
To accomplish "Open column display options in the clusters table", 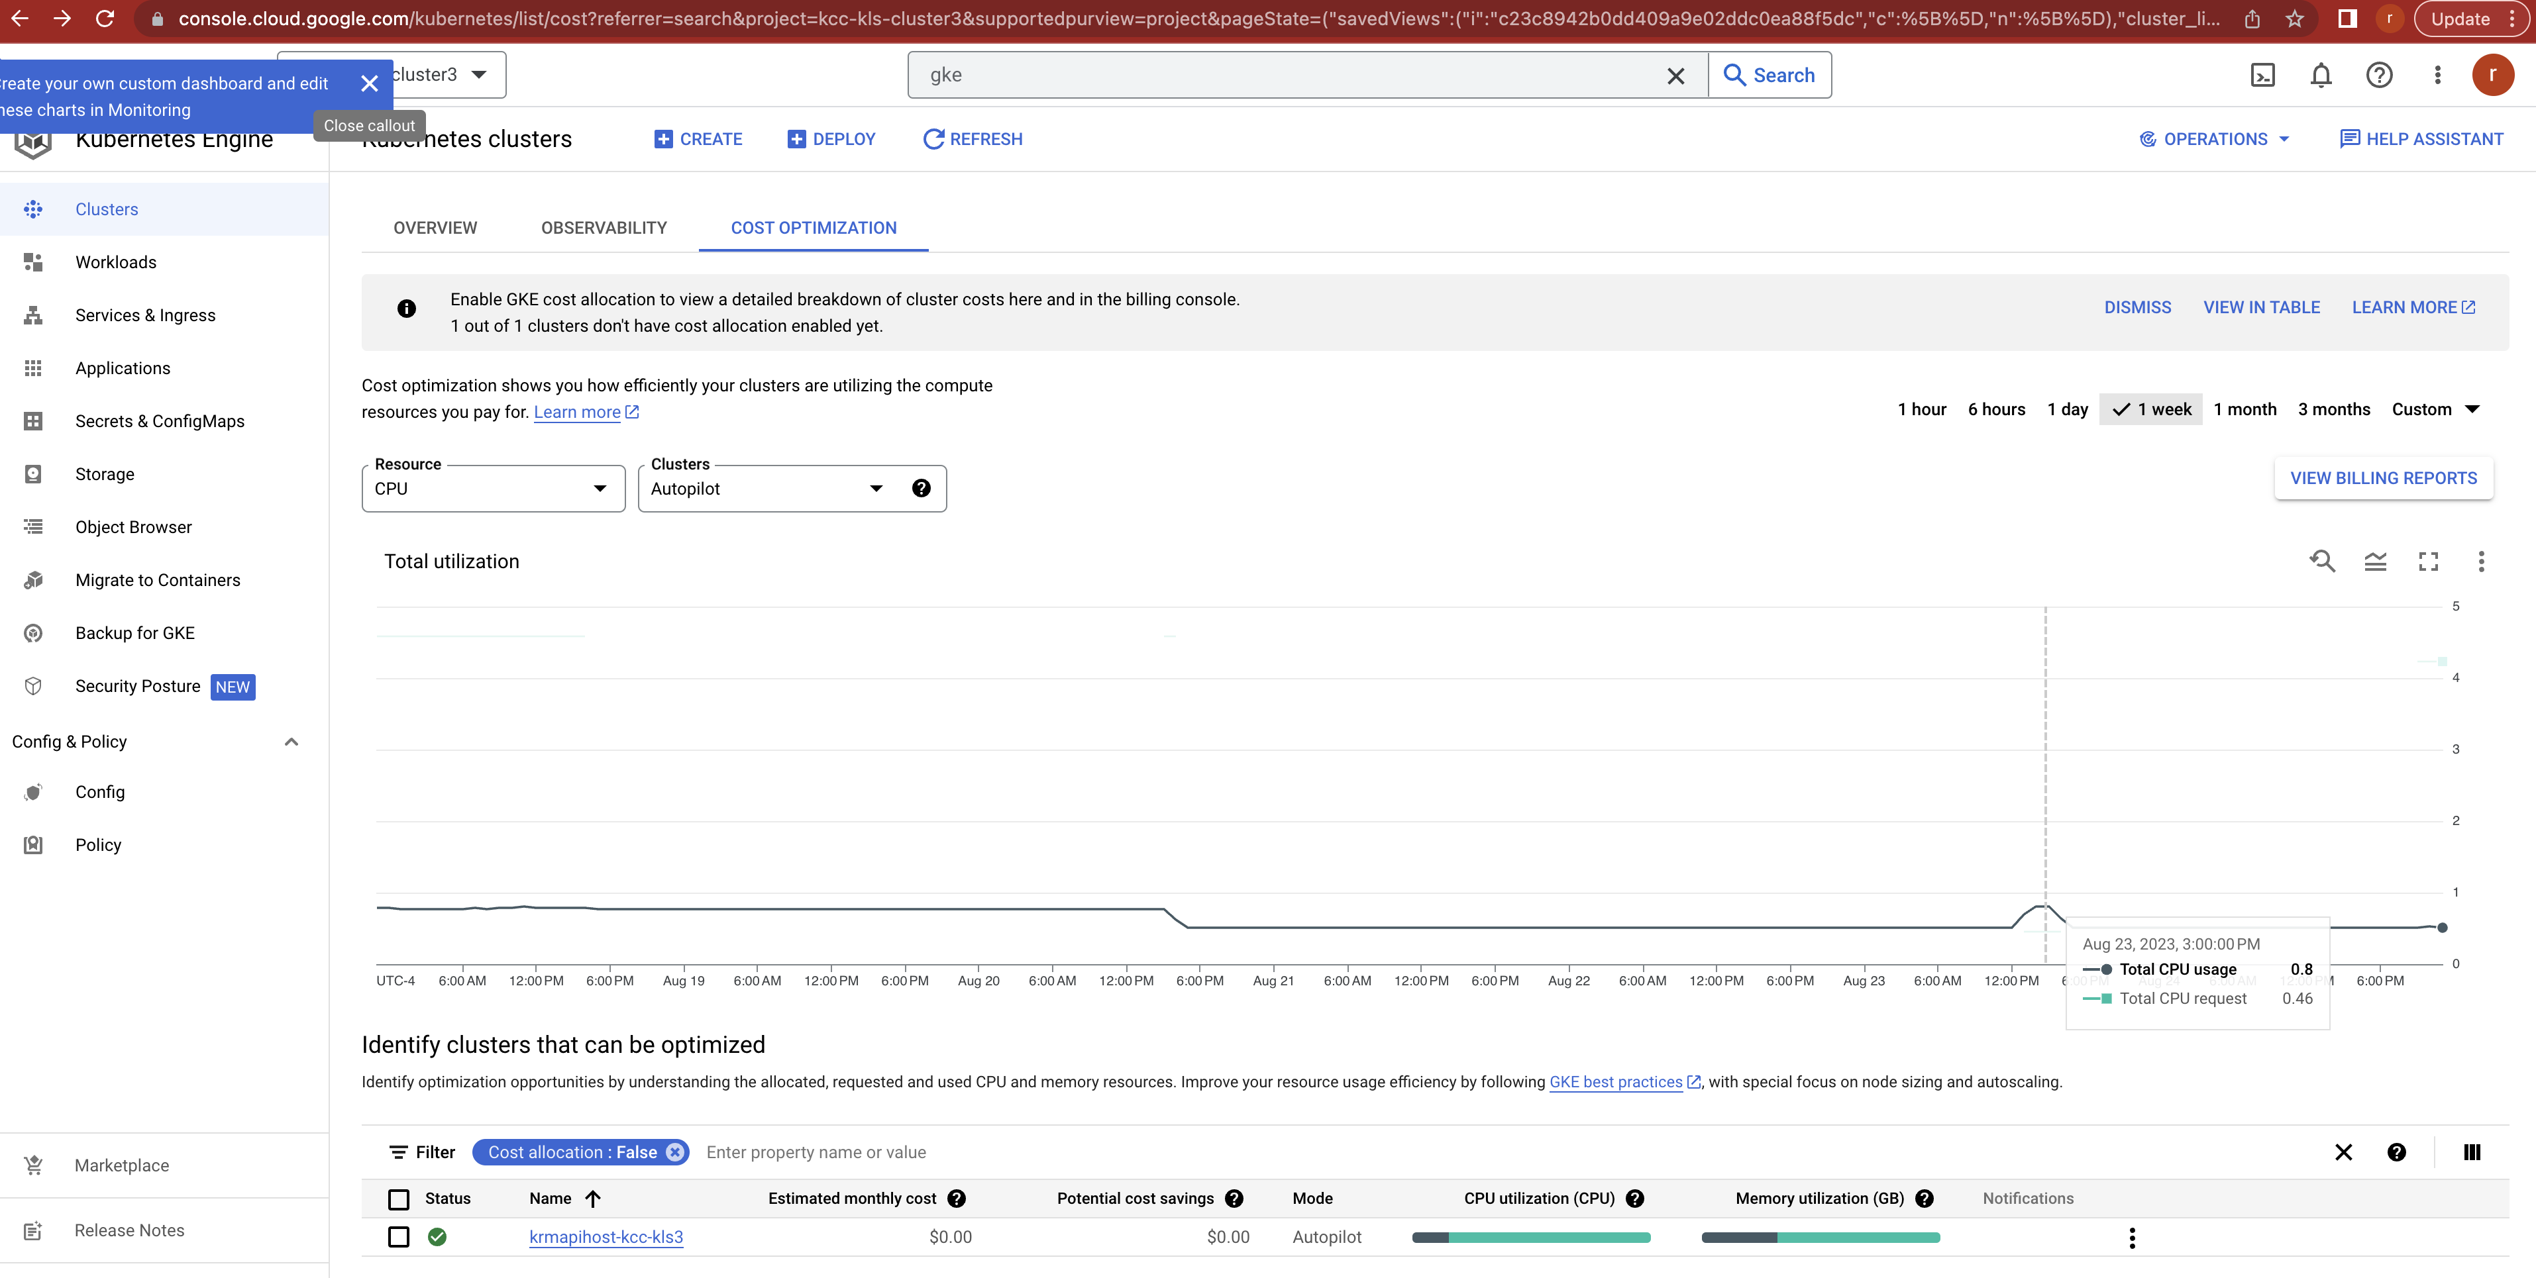I will pyautogui.click(x=2472, y=1152).
